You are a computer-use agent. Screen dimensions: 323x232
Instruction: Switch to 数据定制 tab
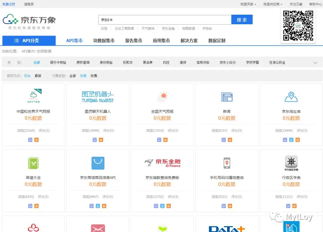click(217, 41)
